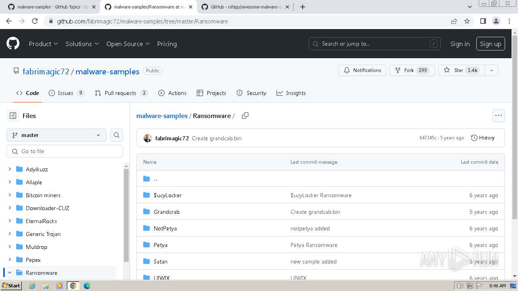
Task: Open the Code tab
Action: coord(28,93)
